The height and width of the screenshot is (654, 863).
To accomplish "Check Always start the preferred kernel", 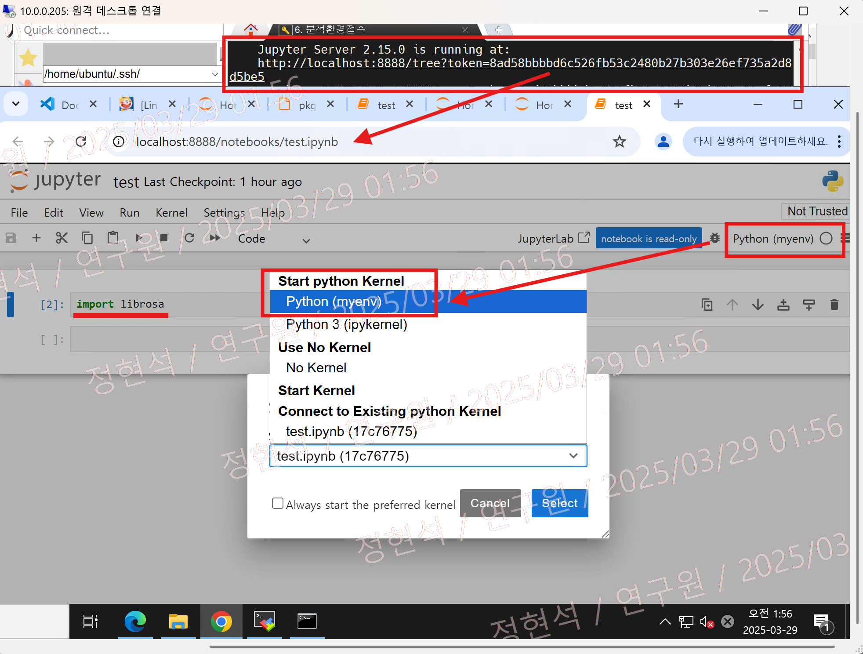I will [278, 503].
